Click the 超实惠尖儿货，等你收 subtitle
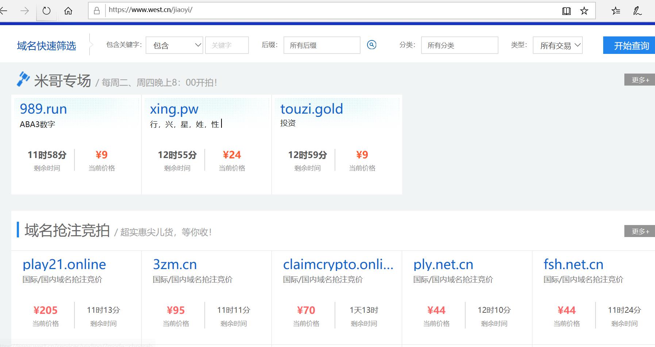Image resolution: width=655 pixels, height=347 pixels. [x=166, y=232]
